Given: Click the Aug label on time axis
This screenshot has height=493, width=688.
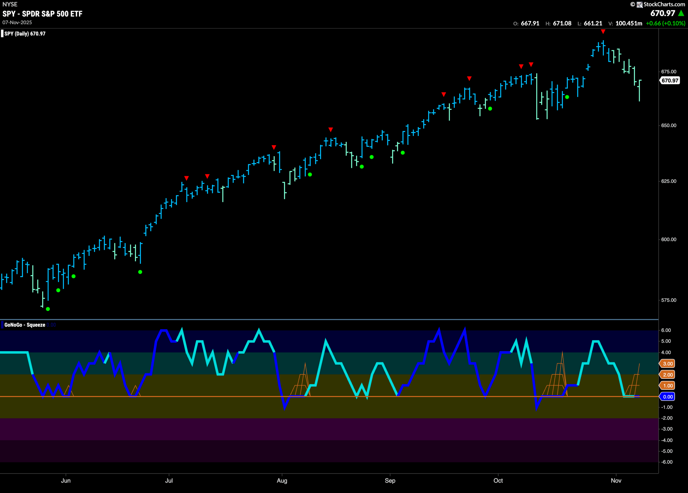Looking at the screenshot, I should tap(282, 481).
